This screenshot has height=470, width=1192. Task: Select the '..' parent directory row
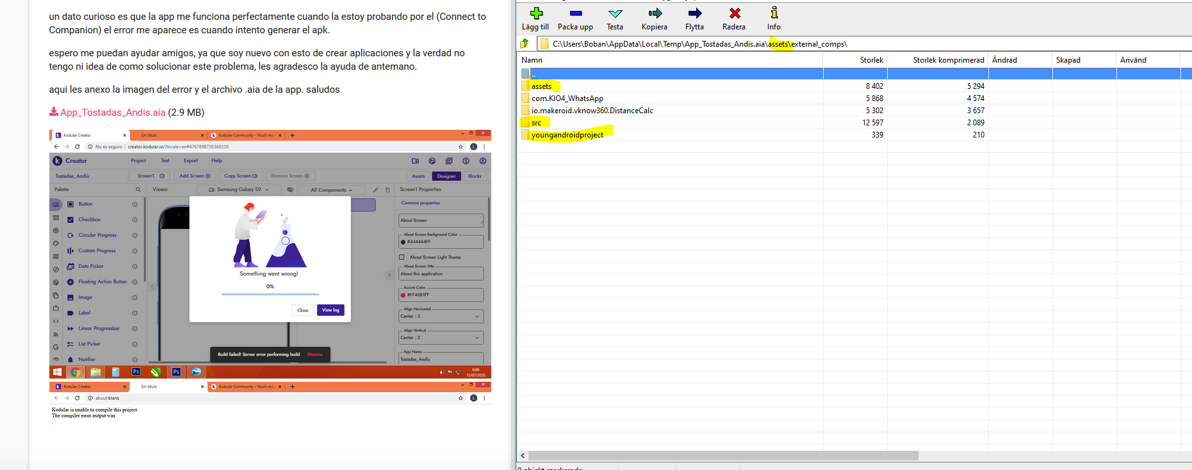point(854,74)
